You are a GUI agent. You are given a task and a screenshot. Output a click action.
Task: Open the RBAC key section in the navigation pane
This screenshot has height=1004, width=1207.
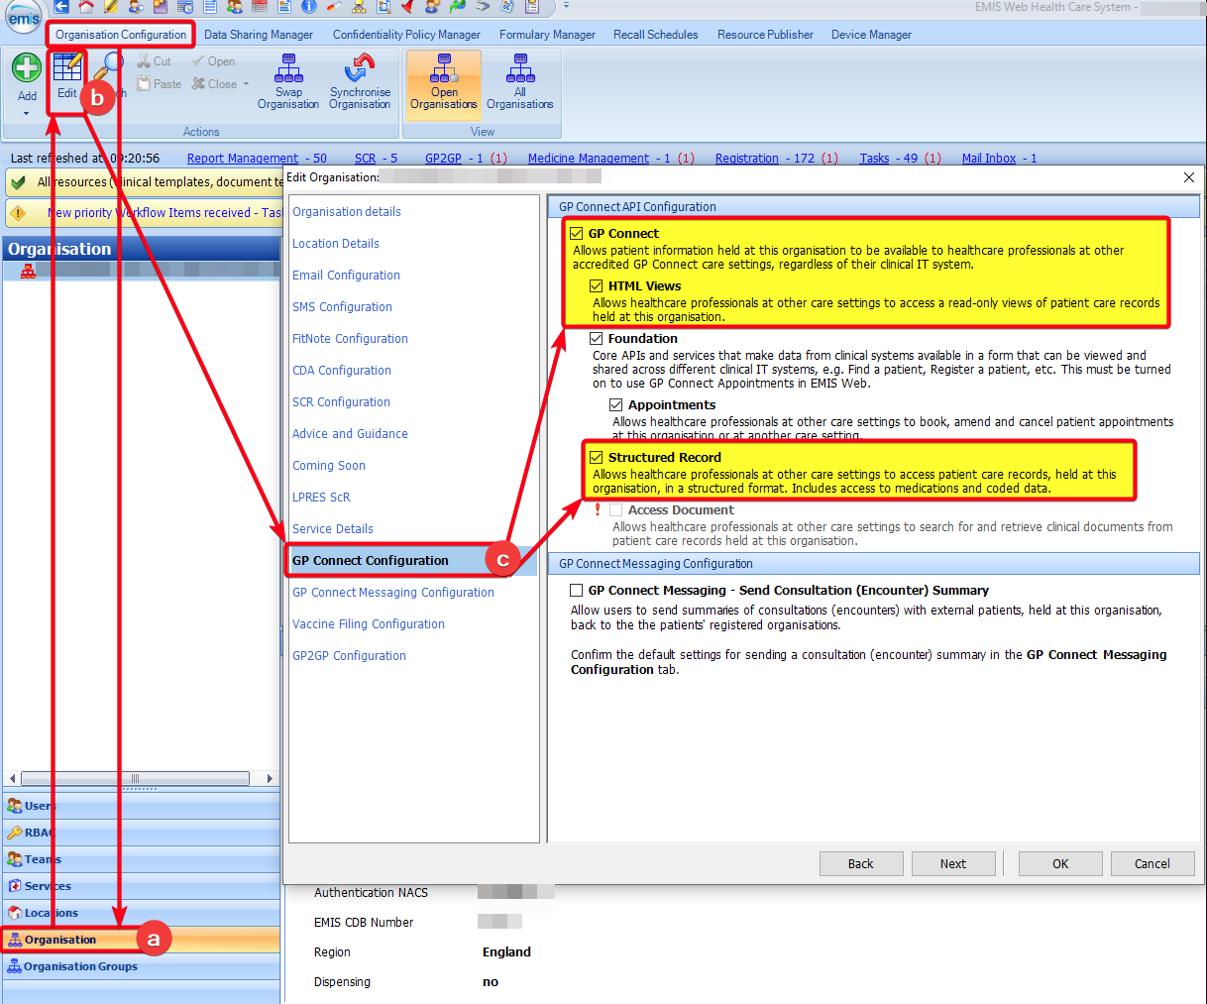142,833
